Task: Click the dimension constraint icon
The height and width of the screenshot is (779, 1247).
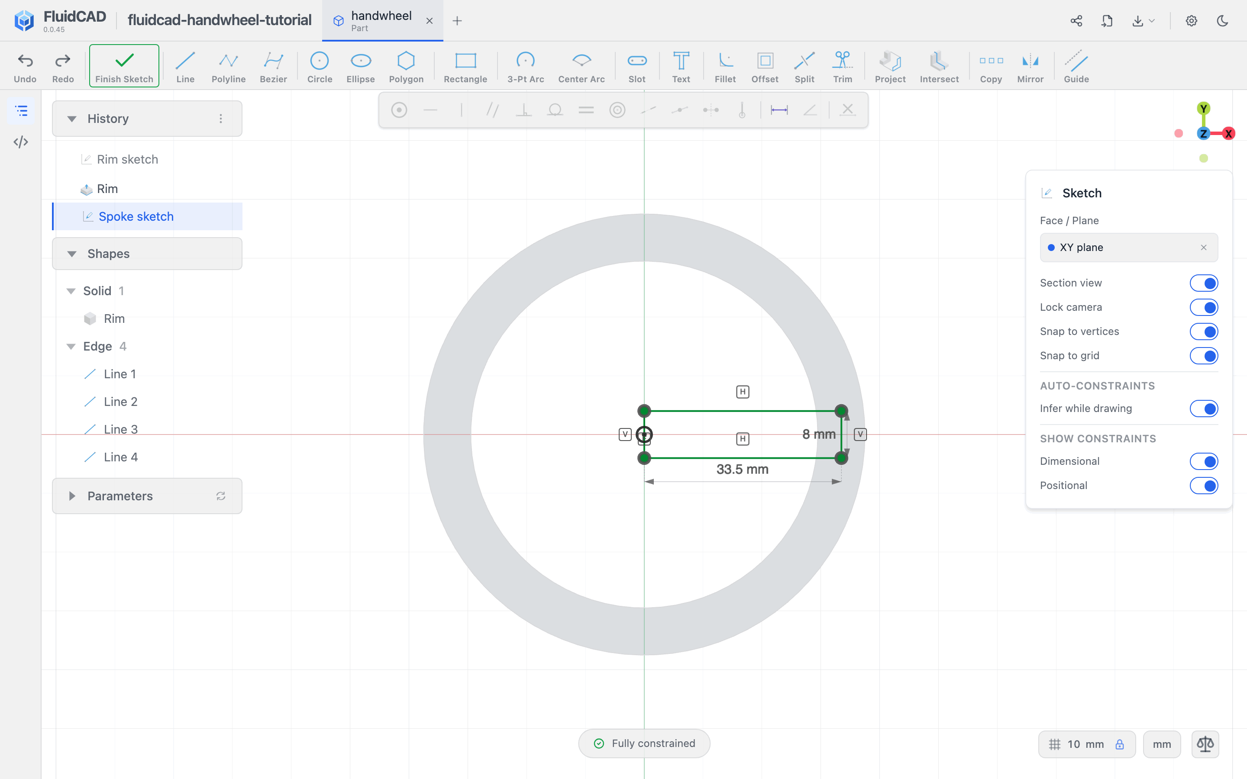Action: point(779,110)
